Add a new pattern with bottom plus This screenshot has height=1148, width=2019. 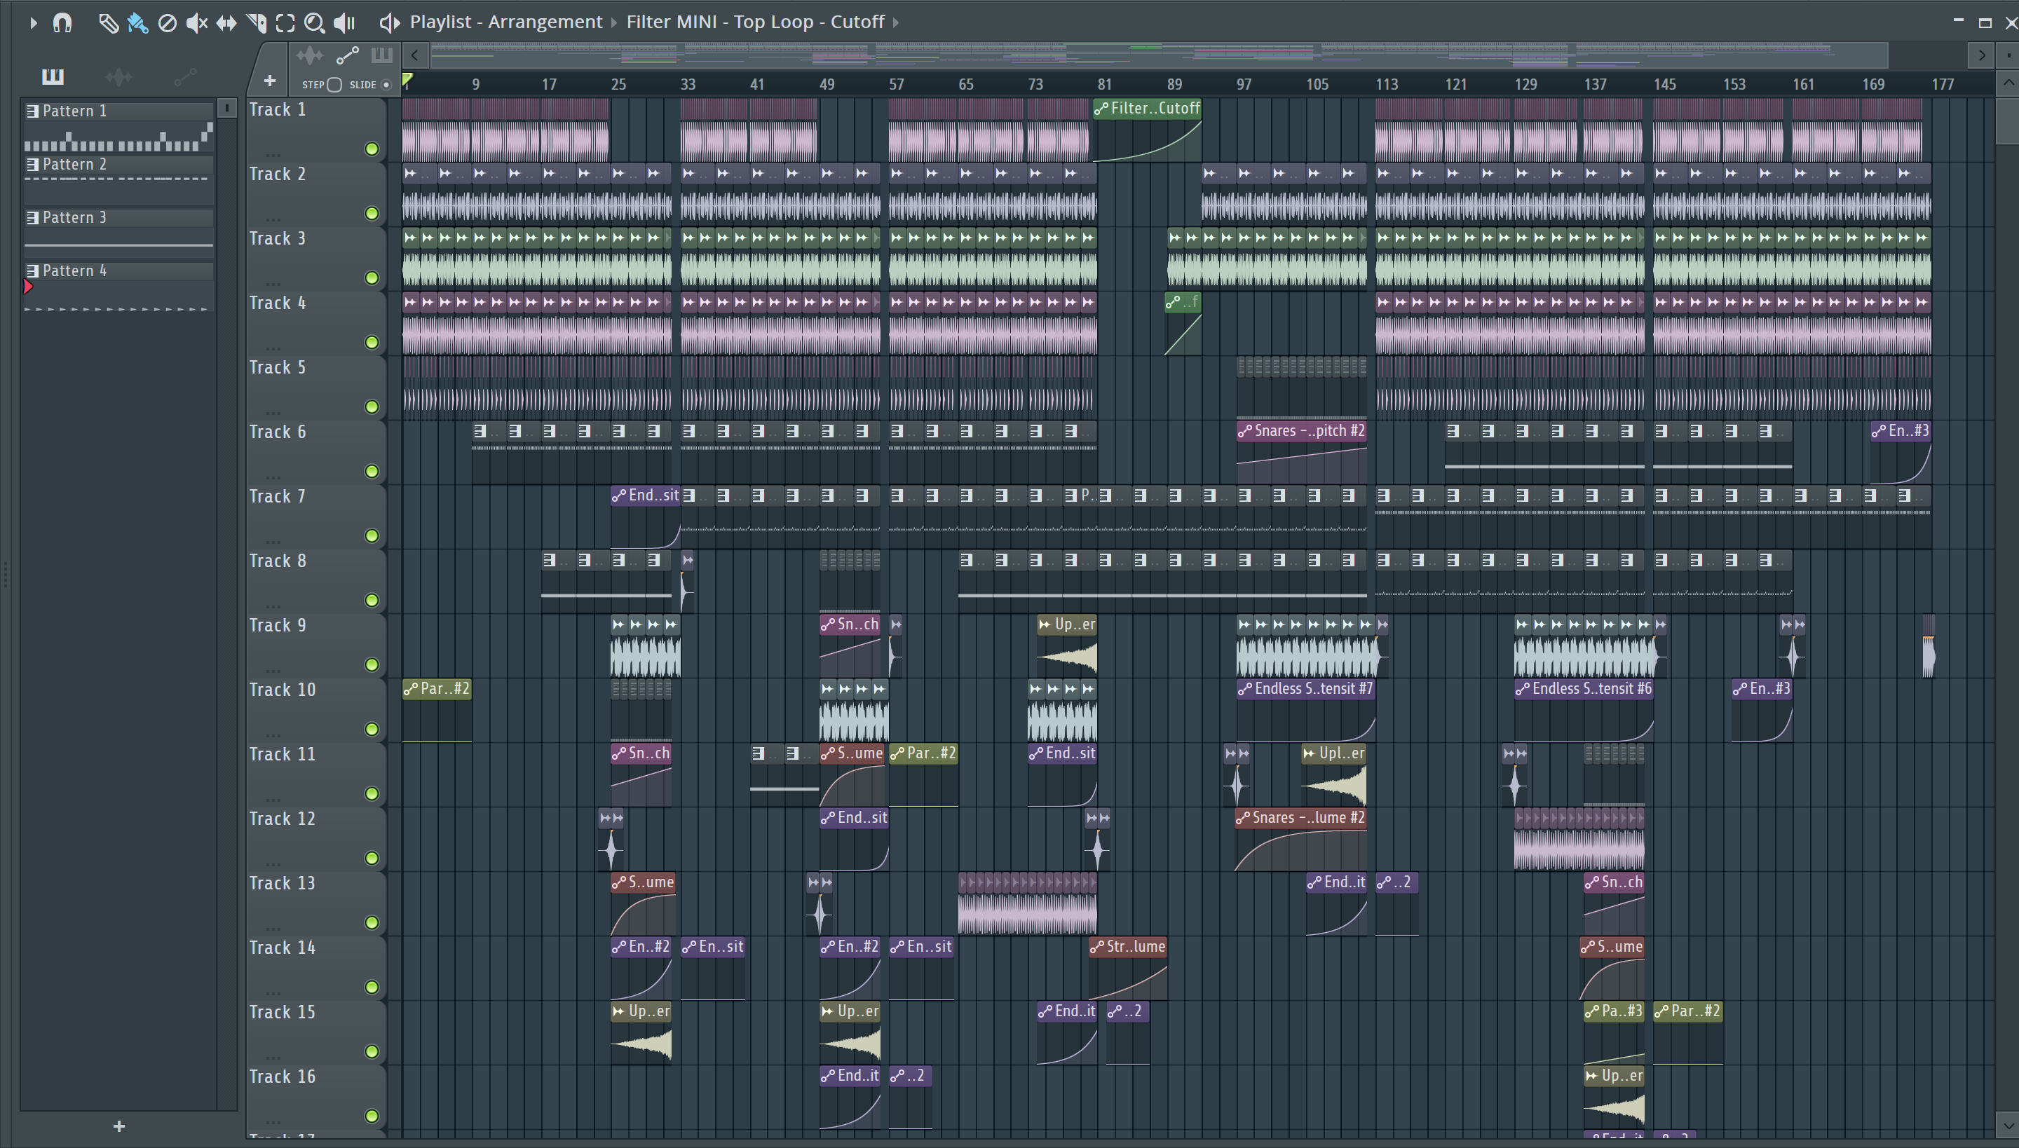click(119, 1126)
